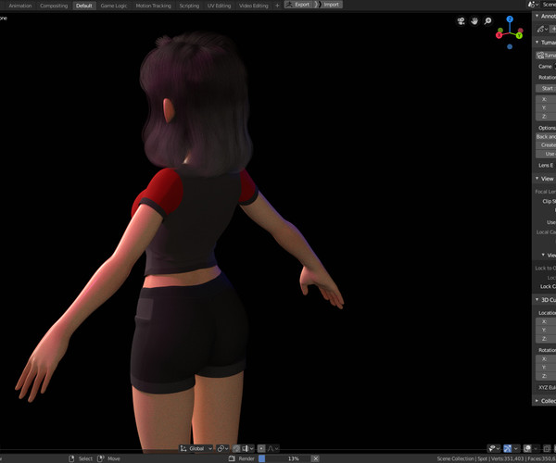Click the viewport shading mode icon
556x463 pixels.
pyautogui.click(x=554, y=449)
